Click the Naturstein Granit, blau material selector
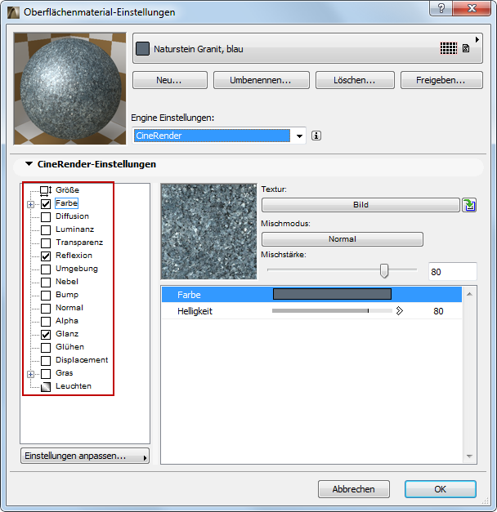 coord(307,48)
